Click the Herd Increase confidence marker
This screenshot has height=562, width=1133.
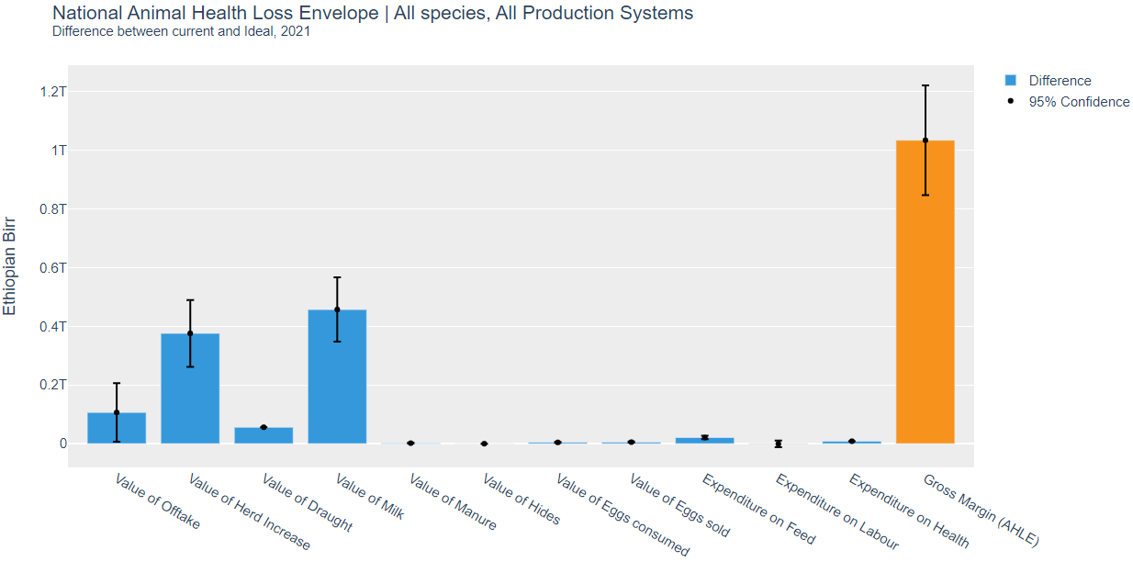click(x=190, y=333)
